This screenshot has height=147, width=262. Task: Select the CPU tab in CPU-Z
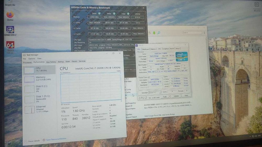coord(139,49)
